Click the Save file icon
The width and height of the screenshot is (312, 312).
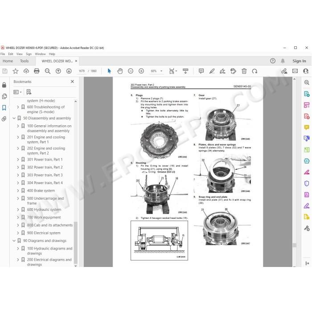[x=5, y=71]
